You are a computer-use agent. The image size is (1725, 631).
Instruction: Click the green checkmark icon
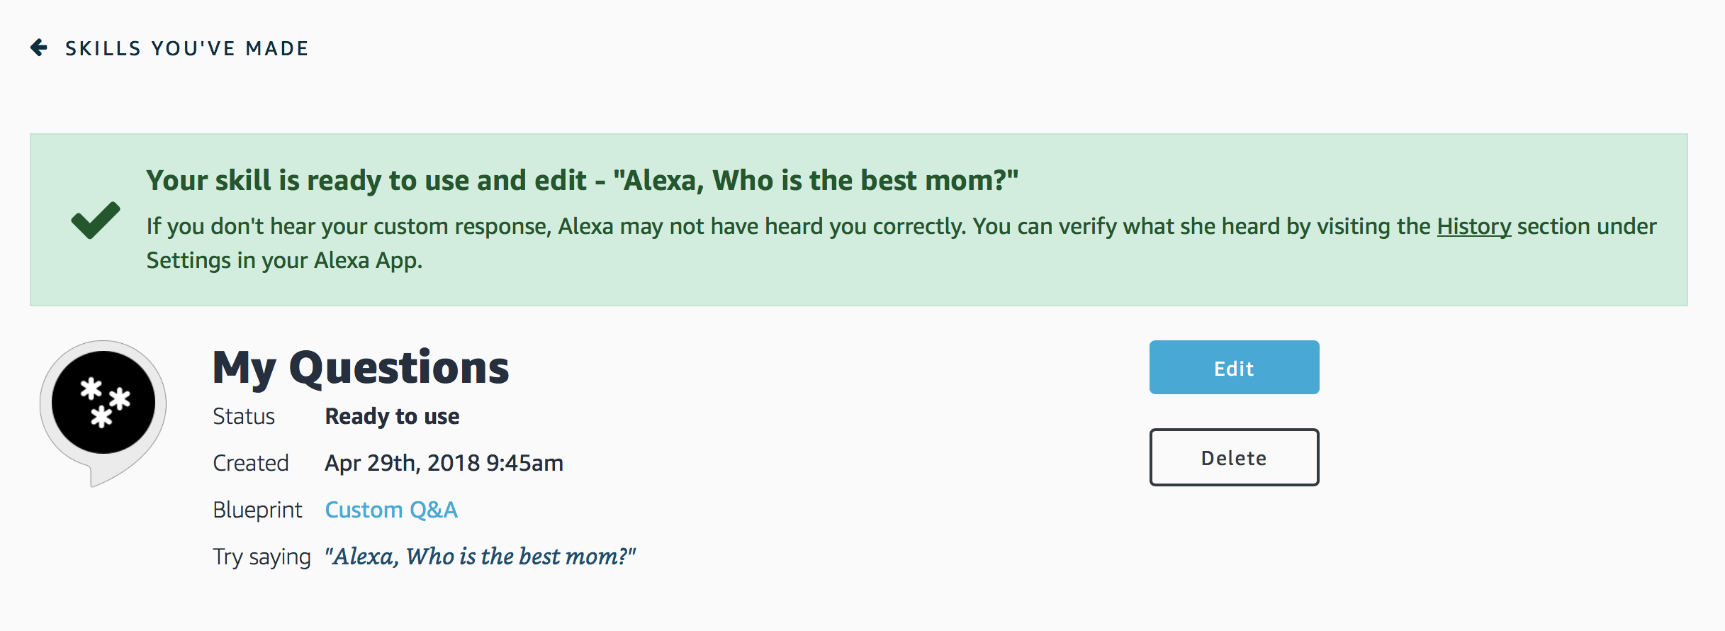(x=96, y=220)
